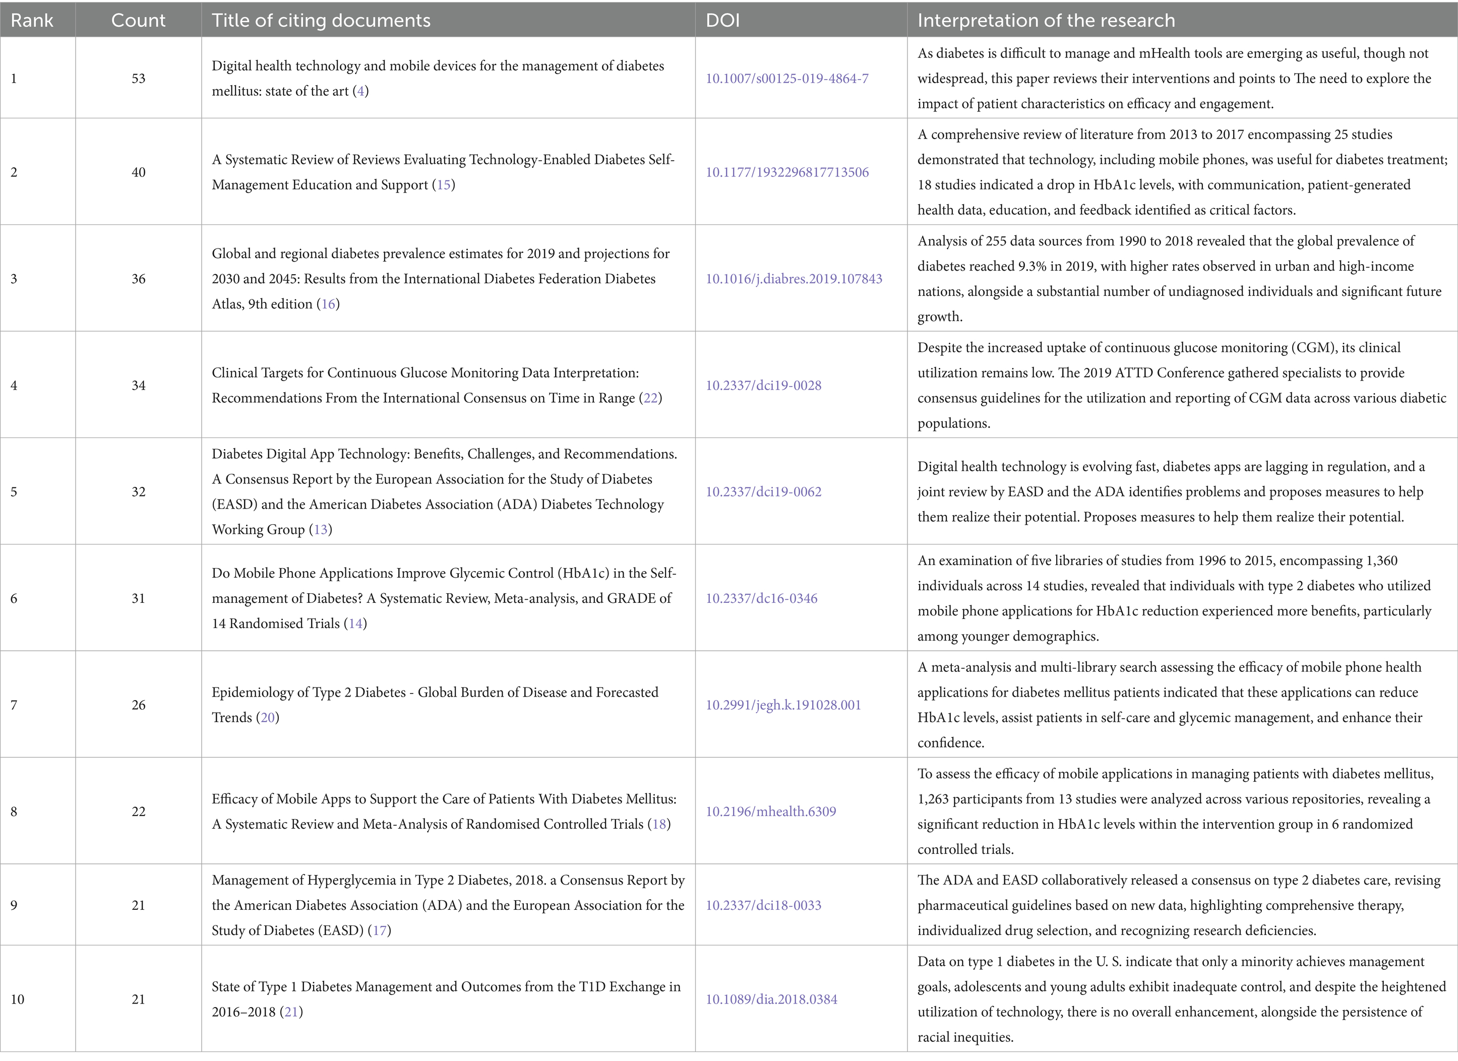Image resolution: width=1458 pixels, height=1061 pixels.
Task: Open DOI link 10.2337/dci19-0062
Action: click(763, 491)
